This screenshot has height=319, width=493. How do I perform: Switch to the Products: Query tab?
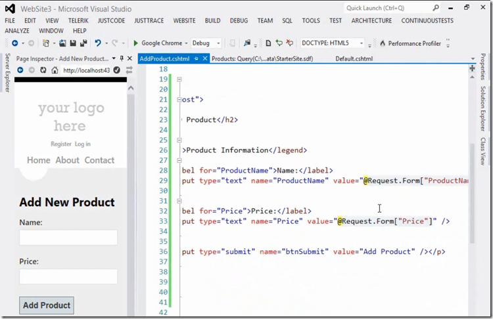click(x=262, y=58)
